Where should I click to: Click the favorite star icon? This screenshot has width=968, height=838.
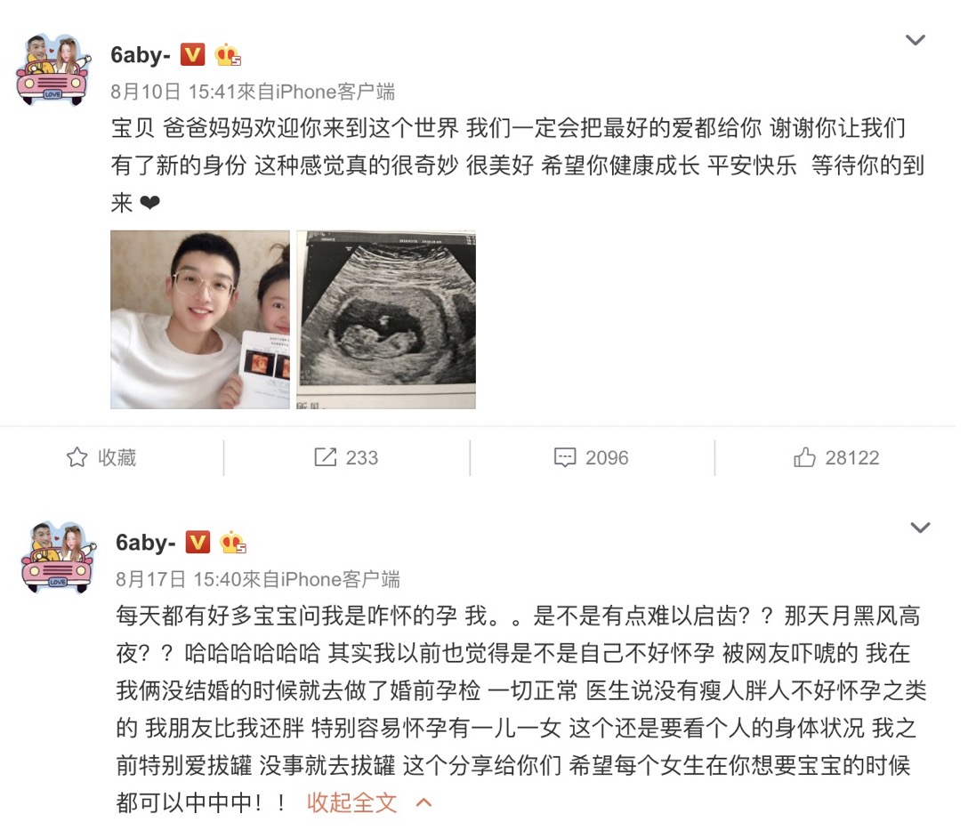(77, 457)
